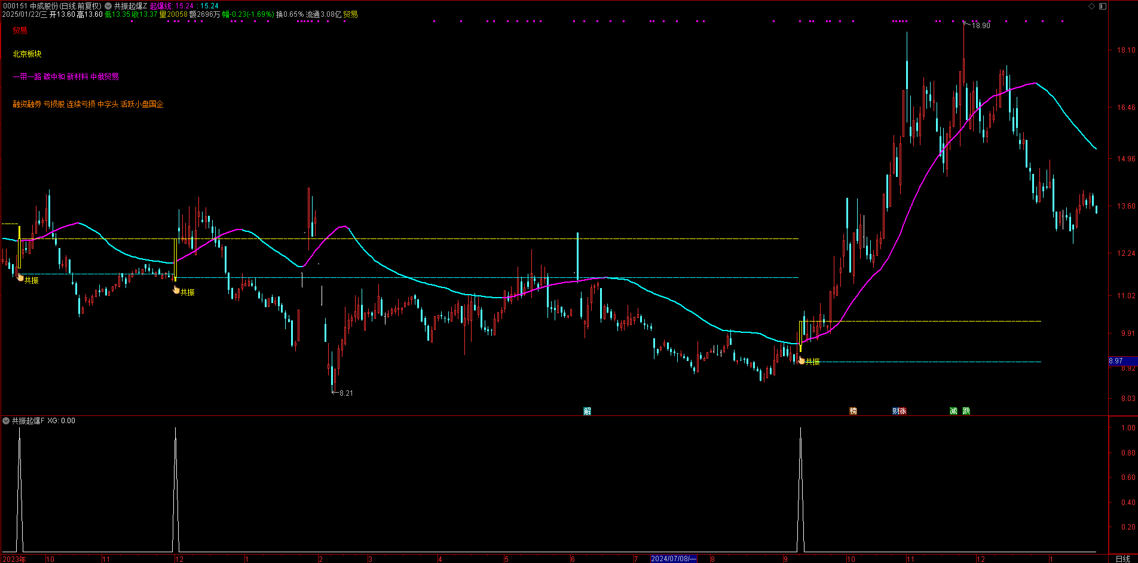Click the 0.60 label on sub-chart axis
Screen dimensions: 1138x563
pos(1128,478)
